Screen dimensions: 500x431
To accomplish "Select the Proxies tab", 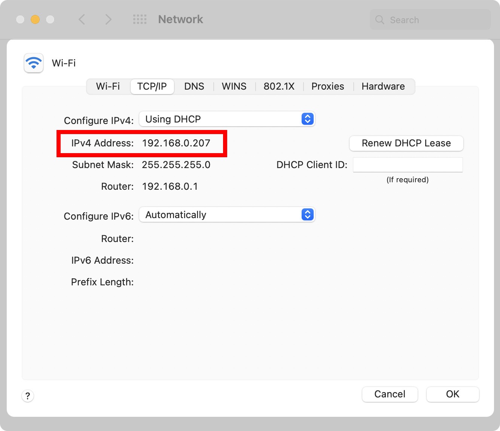I will [x=327, y=86].
